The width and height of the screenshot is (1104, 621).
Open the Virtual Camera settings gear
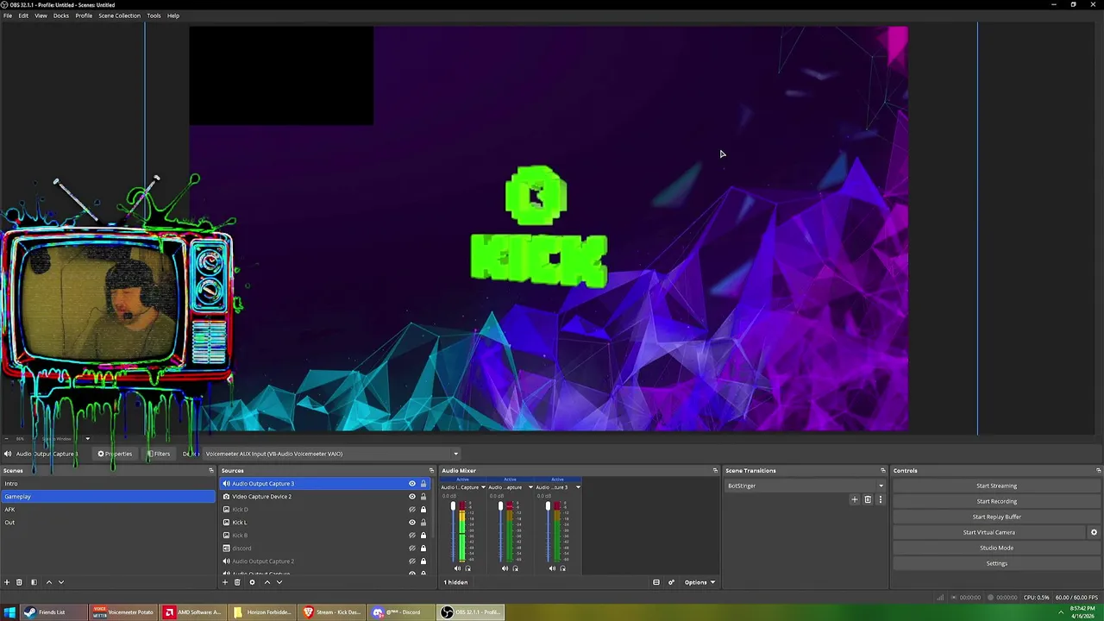pyautogui.click(x=1094, y=532)
